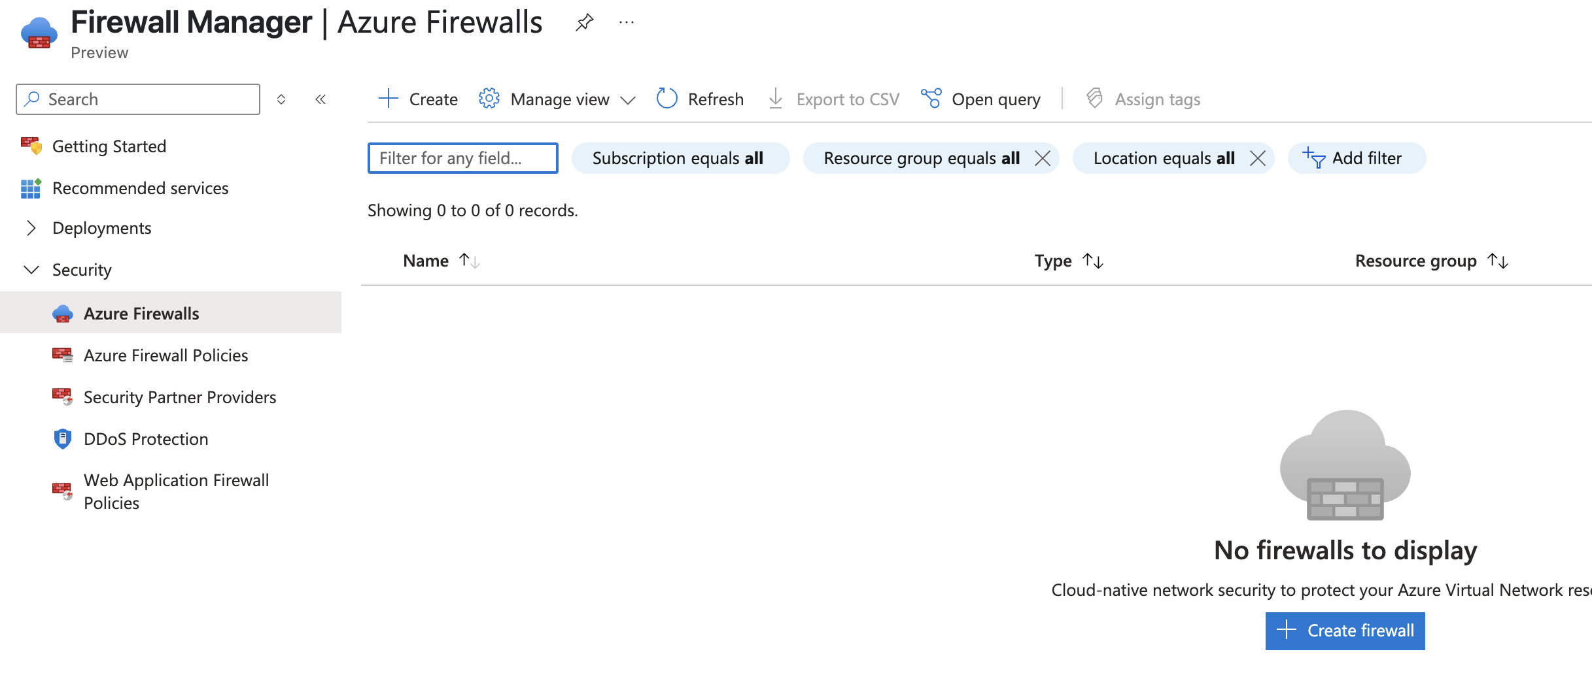Focus the Filter for any field box
The height and width of the screenshot is (673, 1592).
pyautogui.click(x=463, y=158)
